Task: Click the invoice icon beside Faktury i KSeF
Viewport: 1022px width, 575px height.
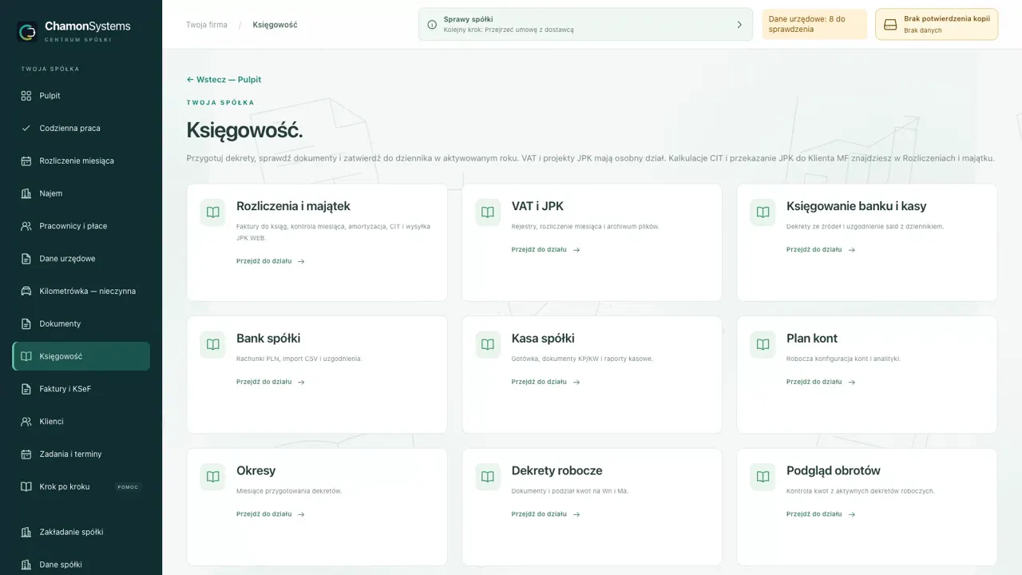Action: tap(26, 389)
